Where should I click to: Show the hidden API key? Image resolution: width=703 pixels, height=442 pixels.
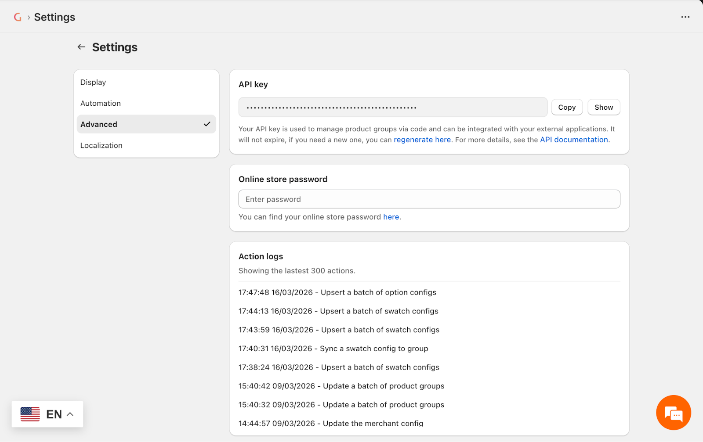pyautogui.click(x=604, y=107)
